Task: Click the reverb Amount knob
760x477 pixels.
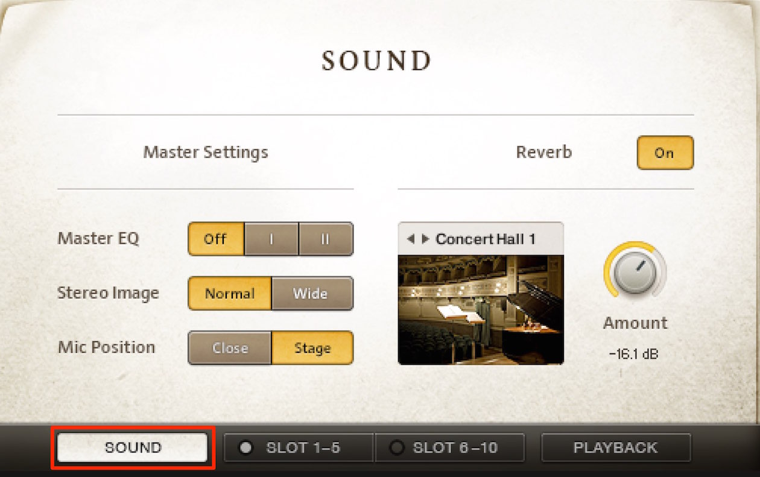Action: pos(635,273)
